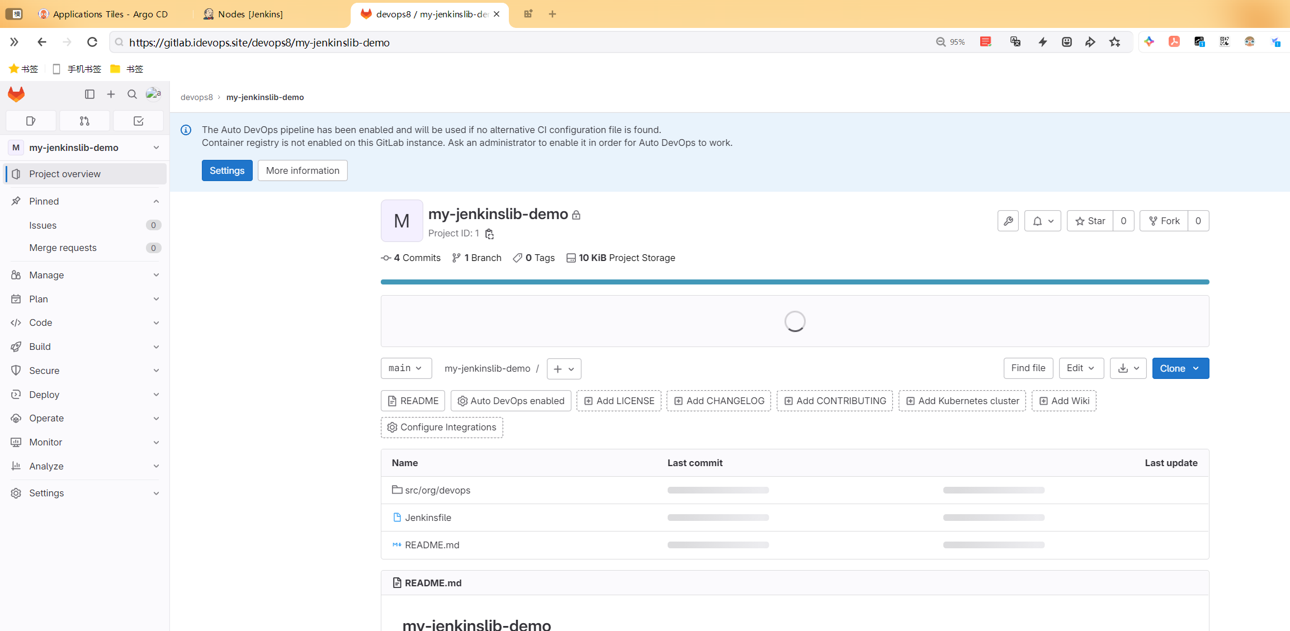Expand the sidebar Settings menu
The height and width of the screenshot is (631, 1290).
[x=85, y=493]
